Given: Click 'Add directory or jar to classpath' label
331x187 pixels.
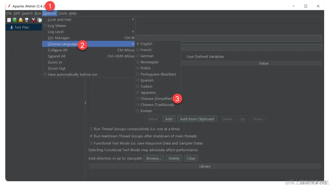Looking at the screenshot, I should (x=115, y=158).
